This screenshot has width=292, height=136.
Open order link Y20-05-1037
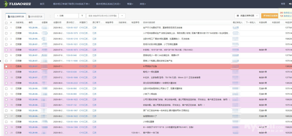72,28
